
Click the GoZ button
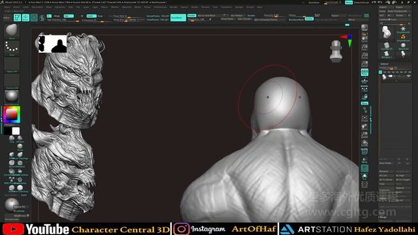click(x=381, y=16)
